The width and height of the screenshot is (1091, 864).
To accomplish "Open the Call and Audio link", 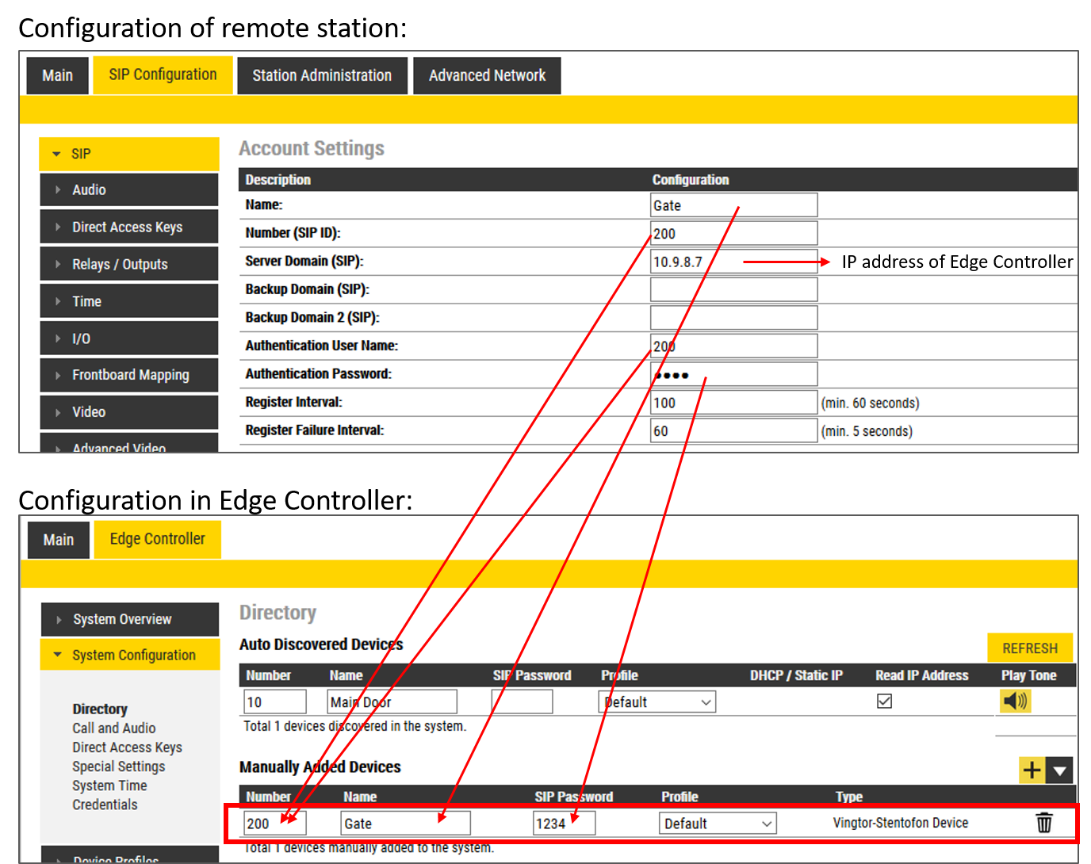I will pos(114,728).
